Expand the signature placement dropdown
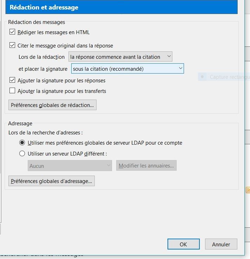The height and width of the screenshot is (259, 250). 127,69
